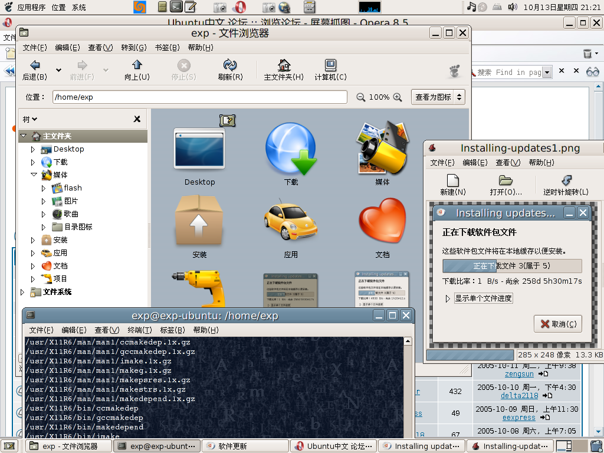
Task: Open the 文件 menu in the file browser
Action: coord(35,47)
